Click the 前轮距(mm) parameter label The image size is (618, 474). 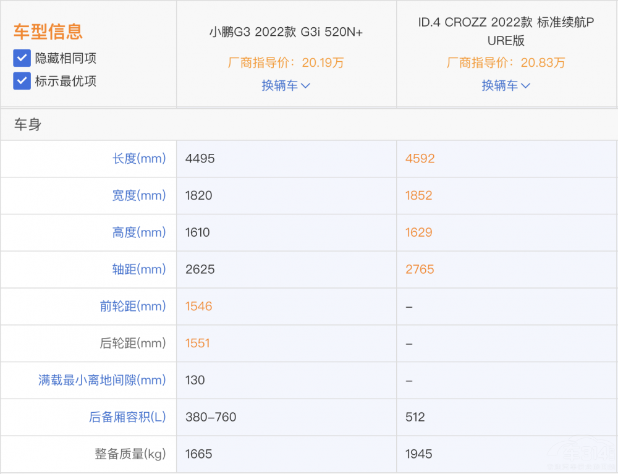(x=133, y=307)
